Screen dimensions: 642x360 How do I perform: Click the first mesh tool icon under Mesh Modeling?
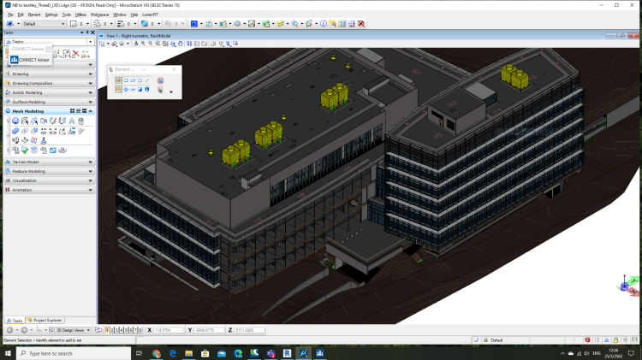[x=15, y=121]
